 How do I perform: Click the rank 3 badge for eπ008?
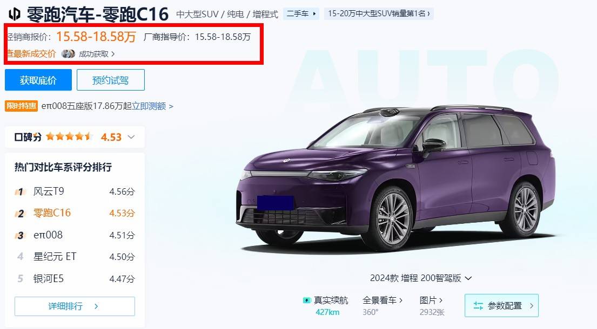tap(20, 236)
